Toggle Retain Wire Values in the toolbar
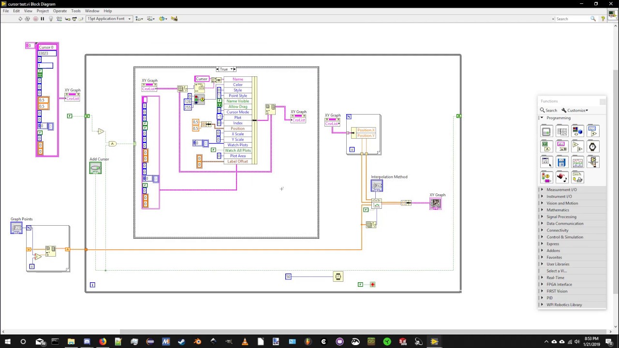The width and height of the screenshot is (619, 348). point(59,19)
